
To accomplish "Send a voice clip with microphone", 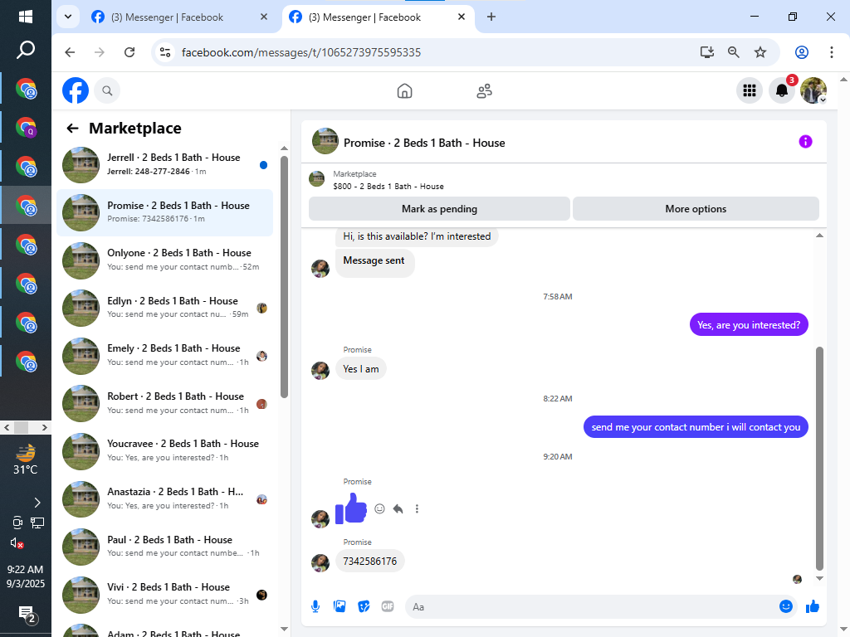I will click(315, 606).
